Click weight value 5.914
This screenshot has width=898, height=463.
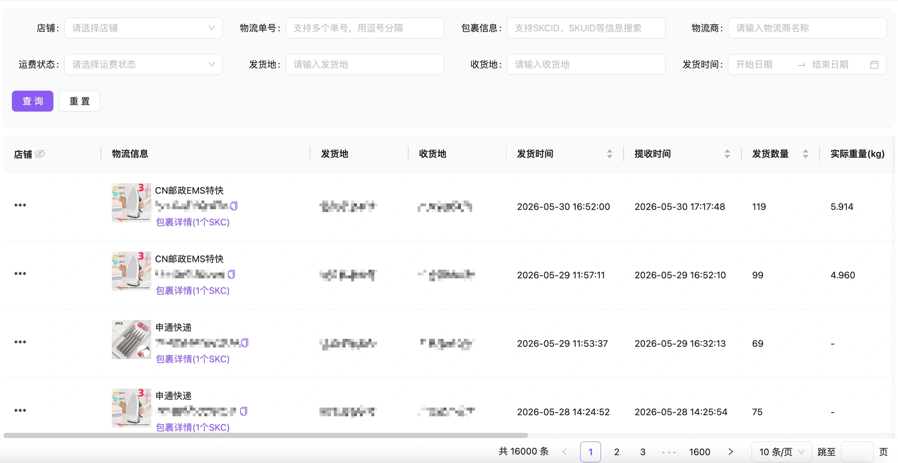point(842,206)
